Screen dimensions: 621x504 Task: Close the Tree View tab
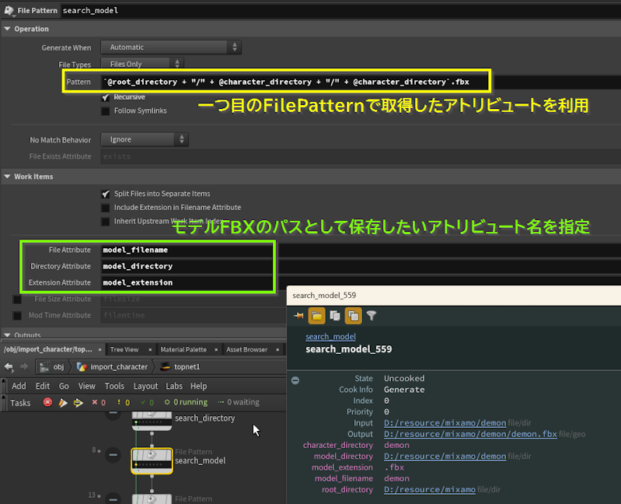tap(150, 349)
